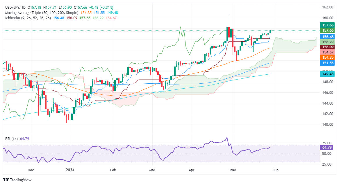This screenshot has height=185, width=339.
Task: Select the Jun label on time axis
Action: (x=275, y=170)
